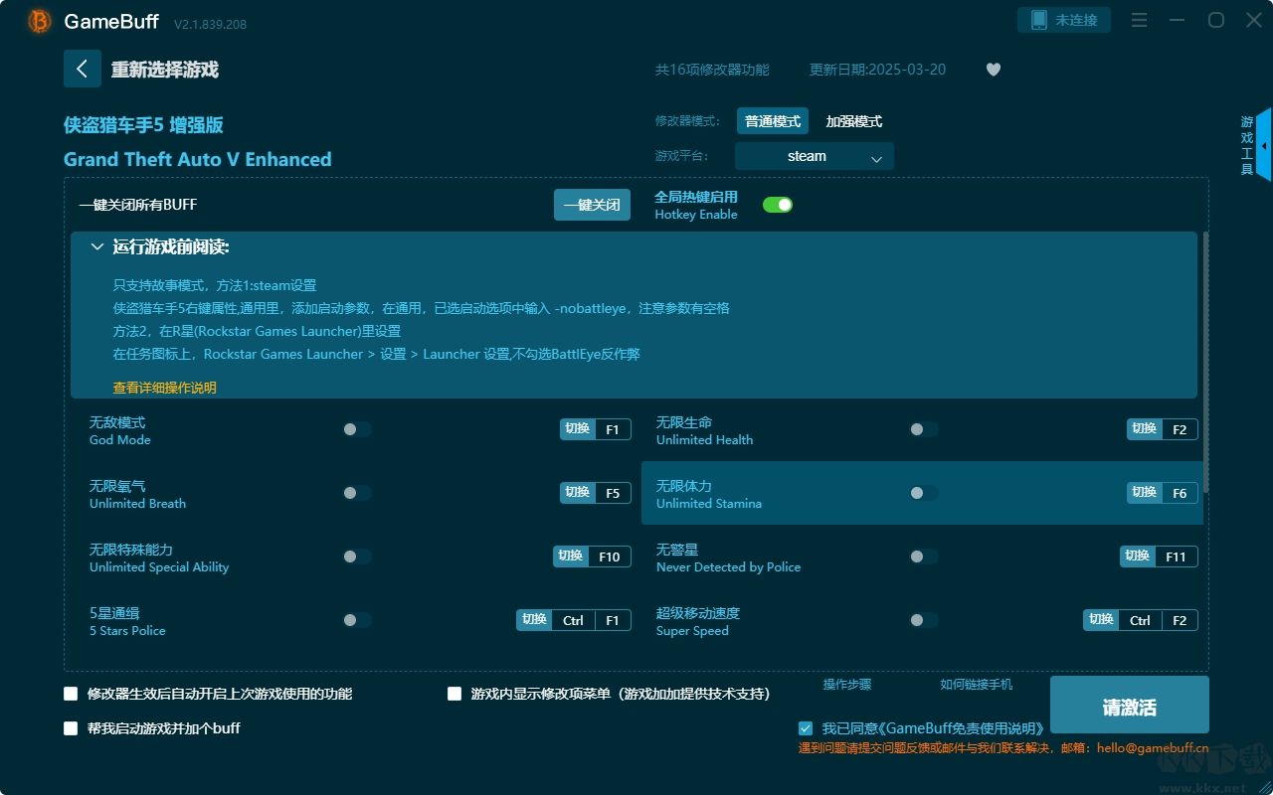Open the hamburger menu in title bar
The image size is (1273, 795).
(1139, 20)
